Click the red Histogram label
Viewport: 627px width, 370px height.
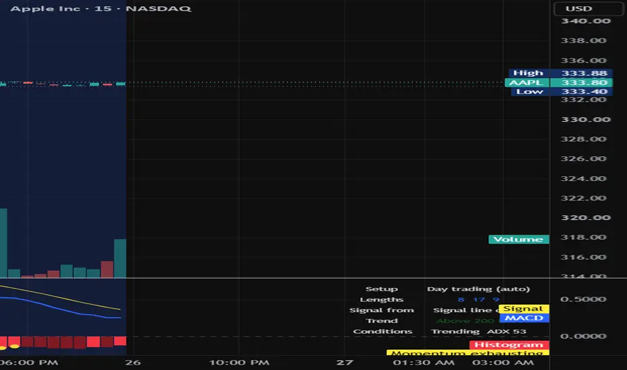coord(509,344)
